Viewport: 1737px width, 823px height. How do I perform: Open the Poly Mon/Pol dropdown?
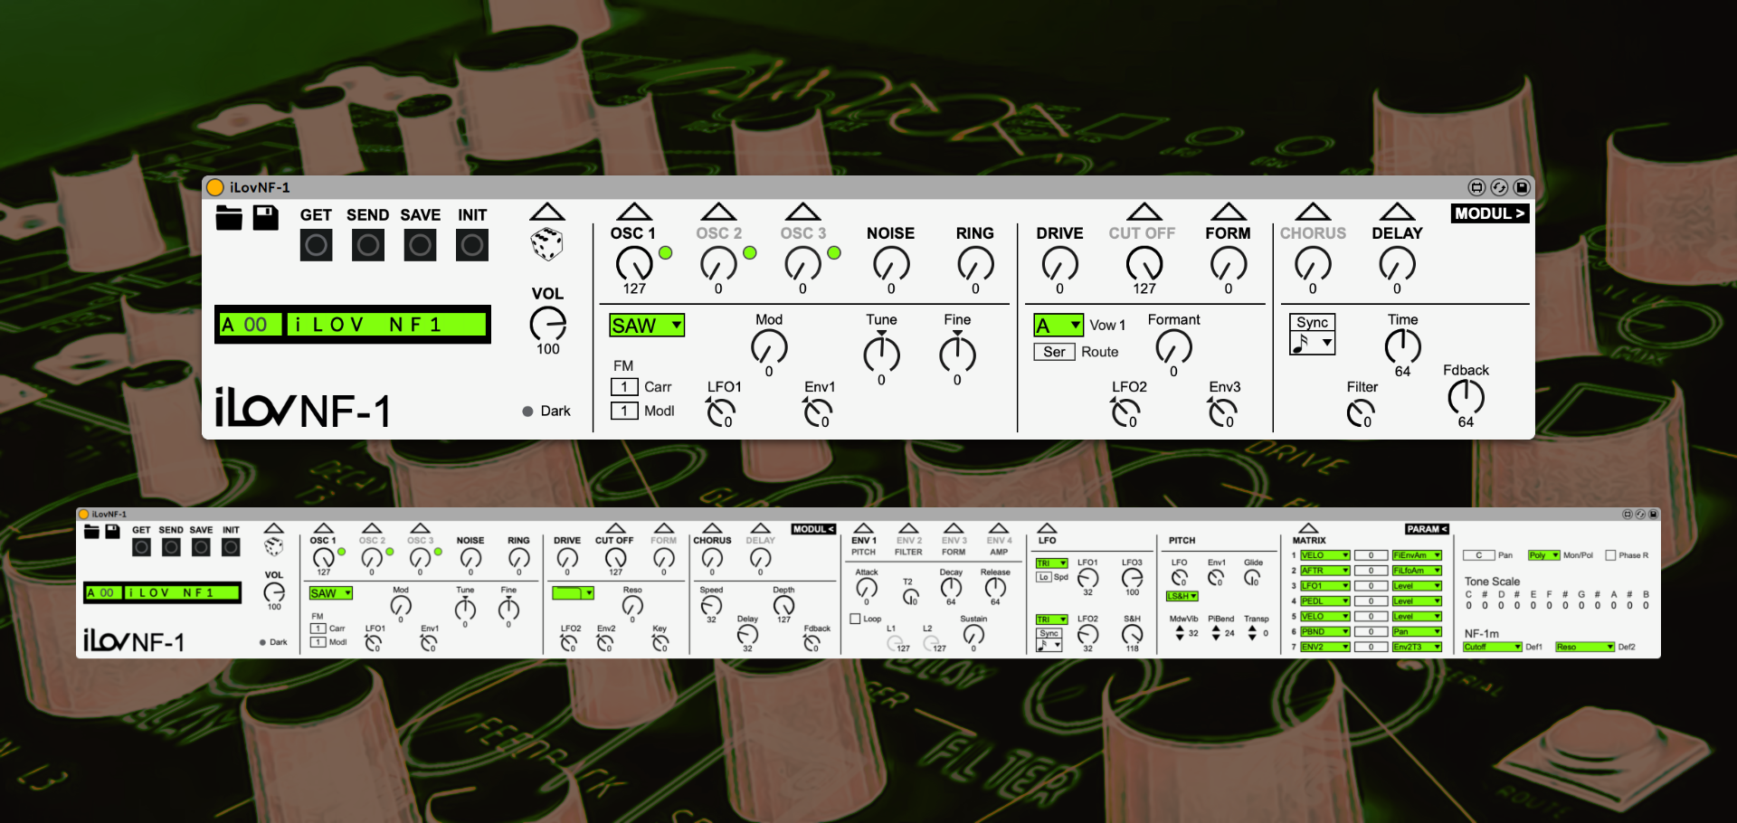coord(1543,555)
